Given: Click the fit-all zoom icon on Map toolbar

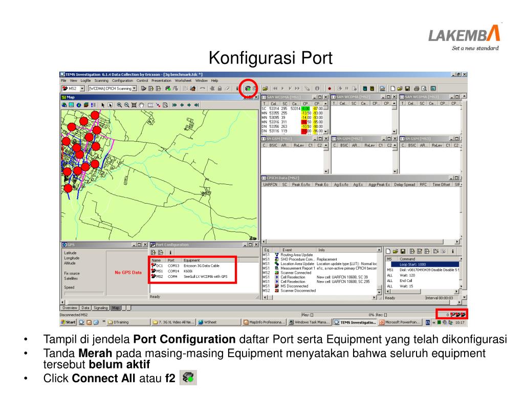Looking at the screenshot, I should 134,105.
